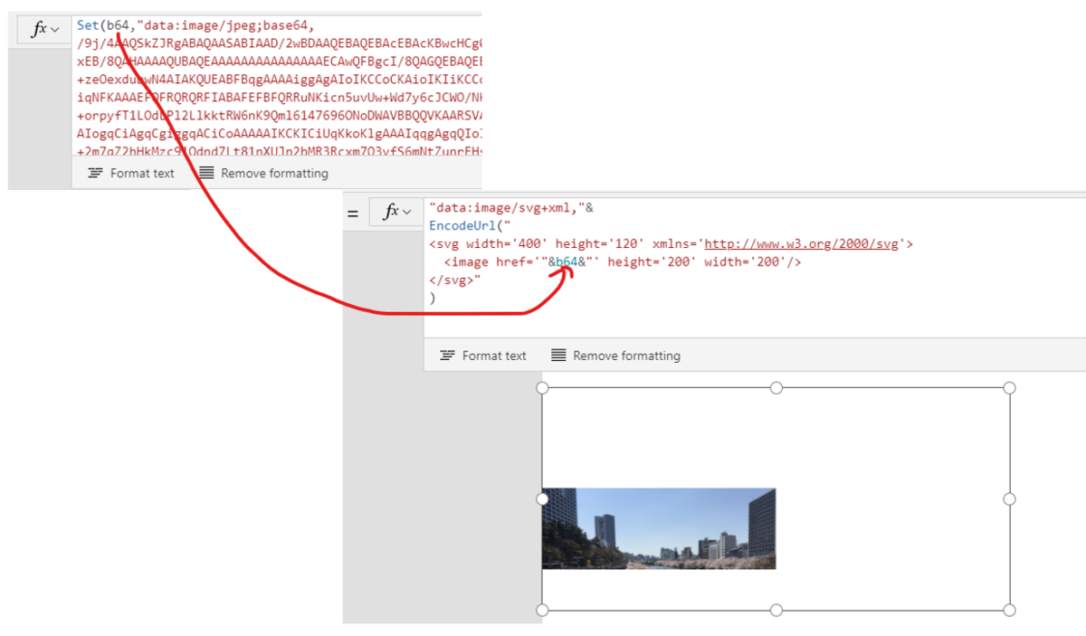Screen dimensions: 1086x636
Task: Select the b64 variable inside image href
Action: [x=567, y=261]
